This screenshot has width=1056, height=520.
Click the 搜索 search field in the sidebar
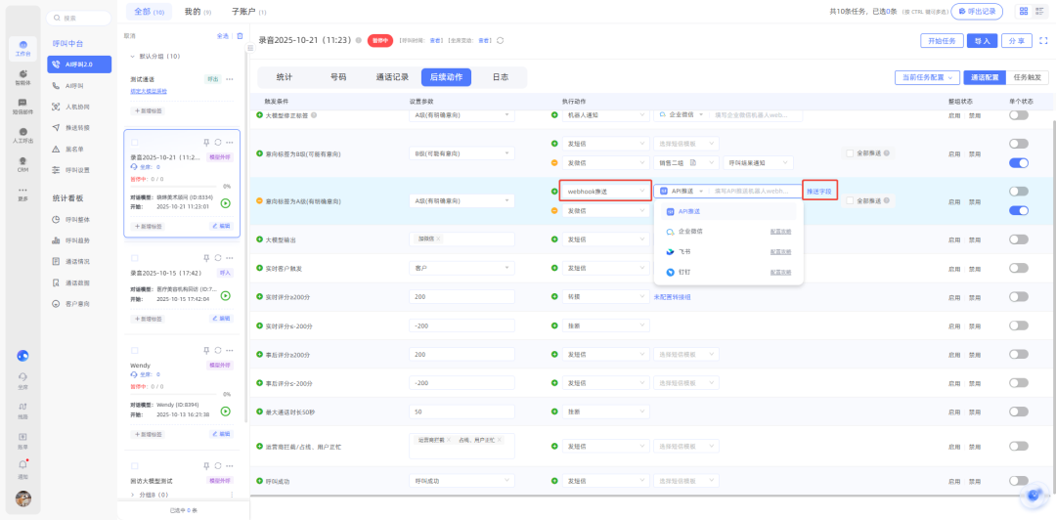coord(83,18)
